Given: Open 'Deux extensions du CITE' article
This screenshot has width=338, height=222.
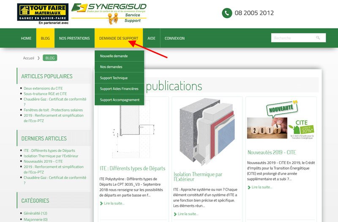Looking at the screenshot, I should 43,88.
